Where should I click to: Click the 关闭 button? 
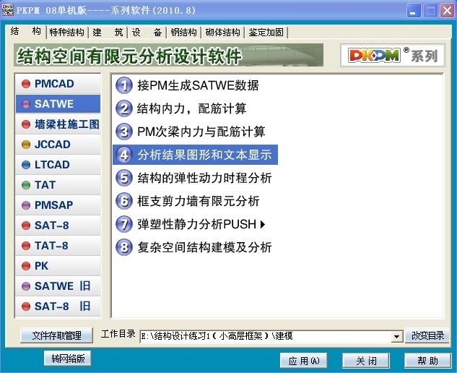tap(366, 361)
